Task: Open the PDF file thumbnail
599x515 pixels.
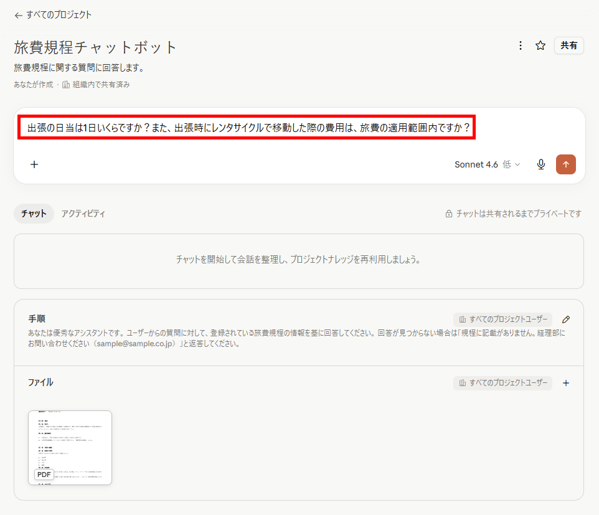Action: 70,448
